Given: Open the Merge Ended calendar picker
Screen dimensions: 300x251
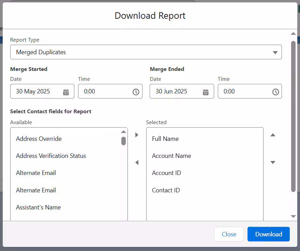Looking at the screenshot, I should [206, 92].
